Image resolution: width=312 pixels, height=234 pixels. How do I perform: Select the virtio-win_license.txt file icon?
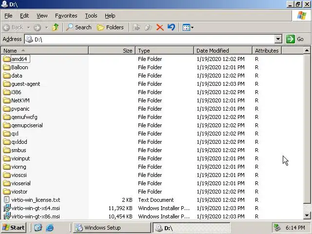(x=6, y=200)
